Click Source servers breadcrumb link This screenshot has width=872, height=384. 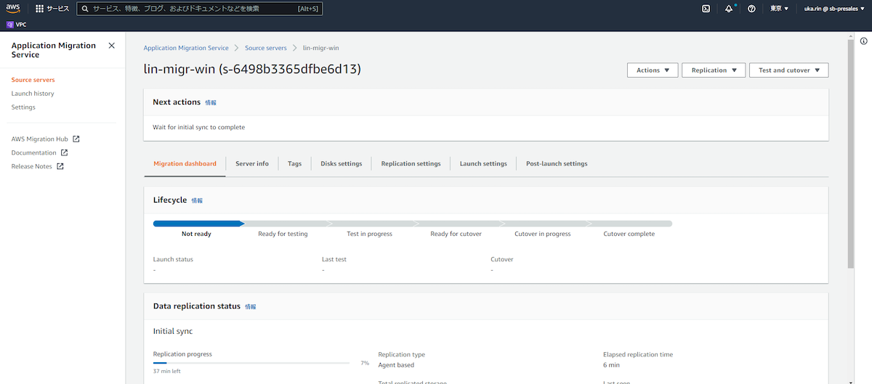click(x=265, y=48)
